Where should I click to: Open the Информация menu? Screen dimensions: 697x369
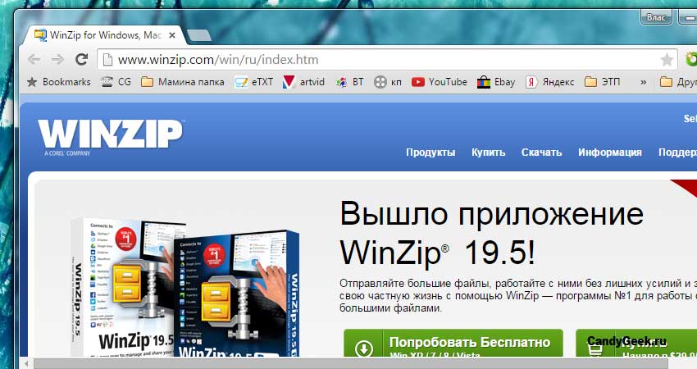[610, 153]
